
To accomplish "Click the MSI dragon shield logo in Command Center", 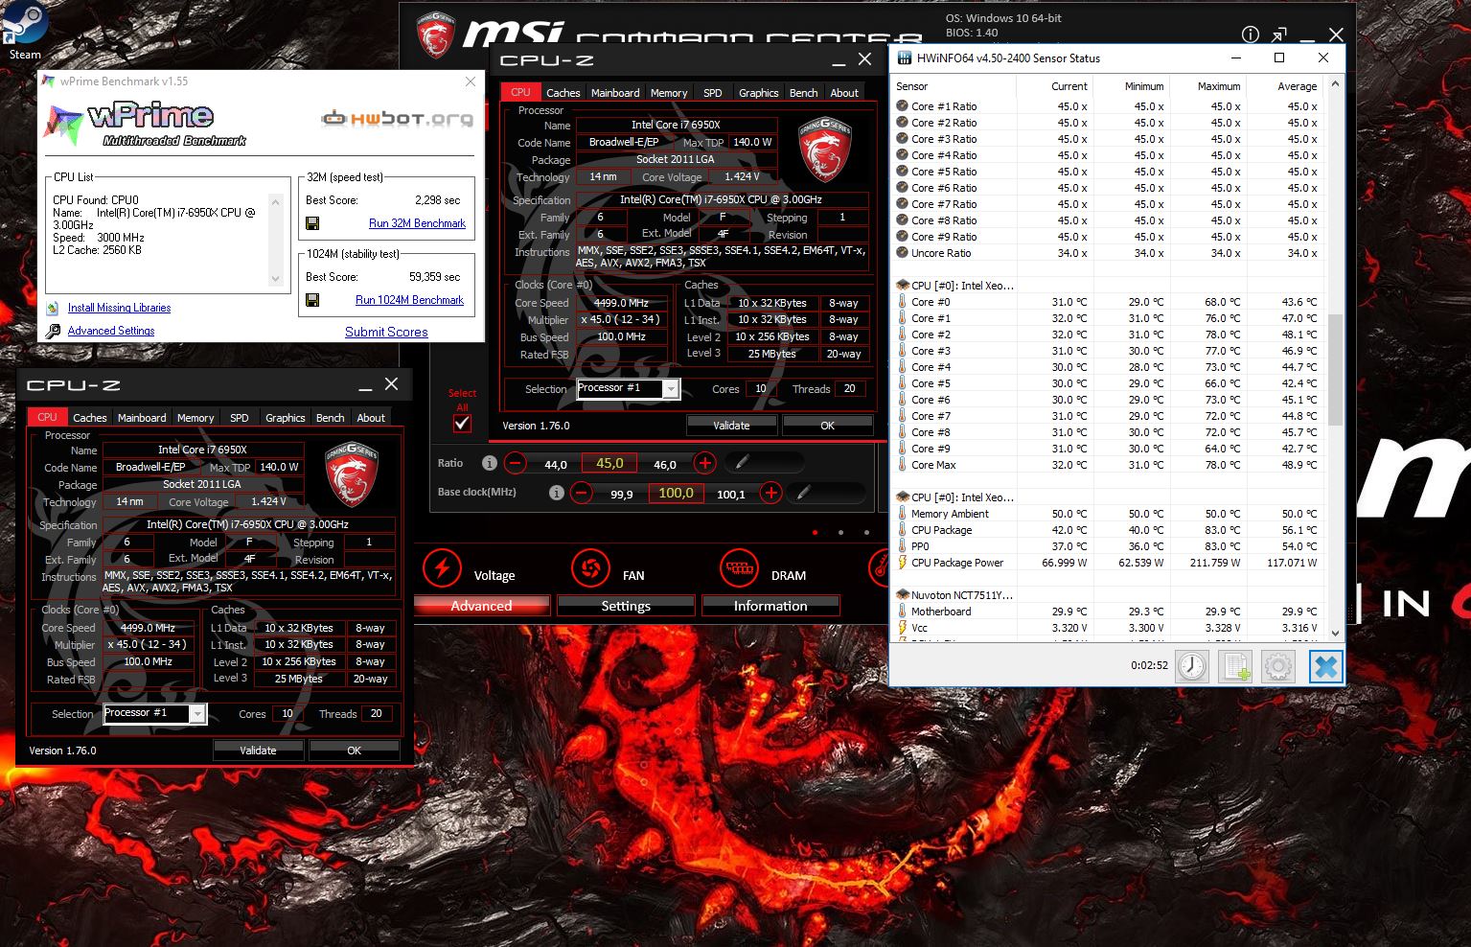I will point(435,35).
